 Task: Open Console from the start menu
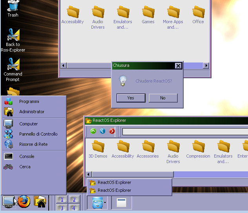point(34,156)
